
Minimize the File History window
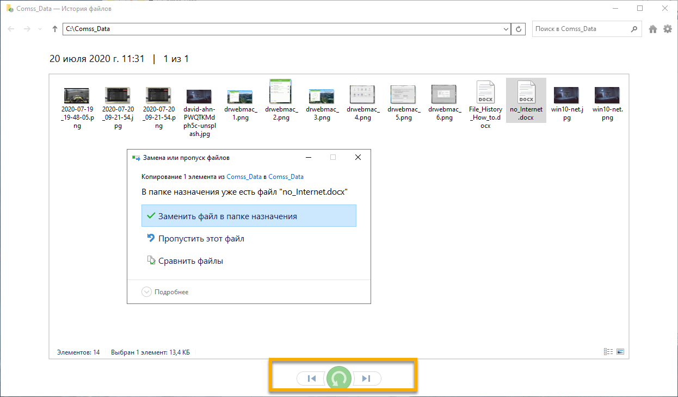point(615,8)
